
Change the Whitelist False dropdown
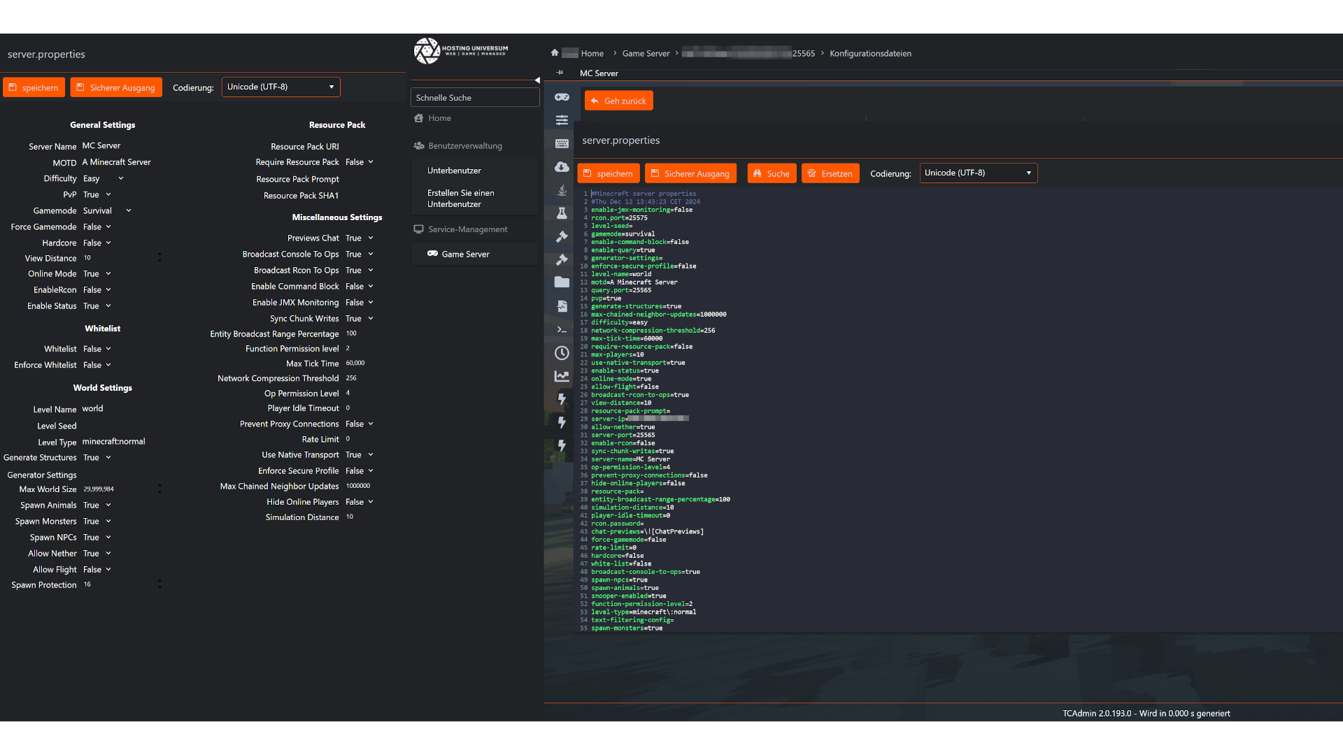click(97, 349)
